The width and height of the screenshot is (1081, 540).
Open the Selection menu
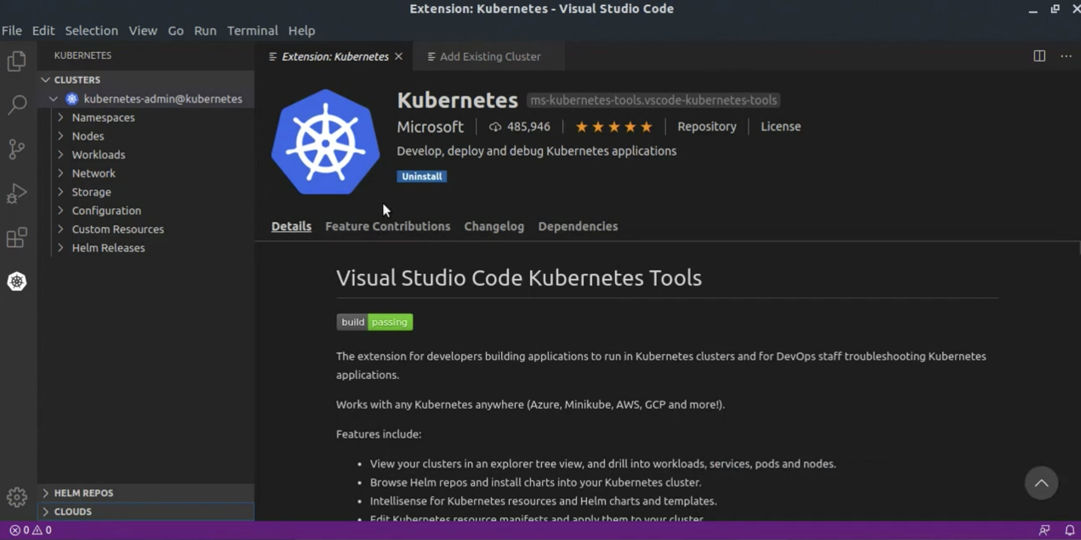tap(91, 31)
